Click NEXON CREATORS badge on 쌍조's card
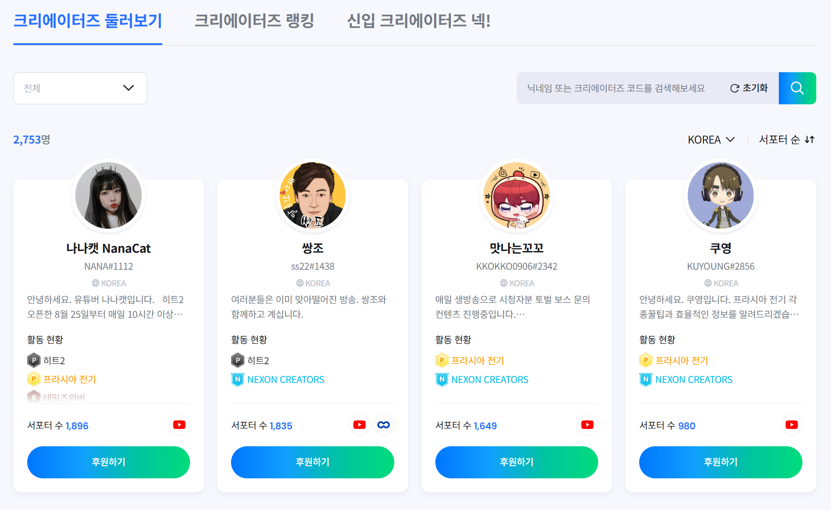The image size is (831, 510). 278,379
